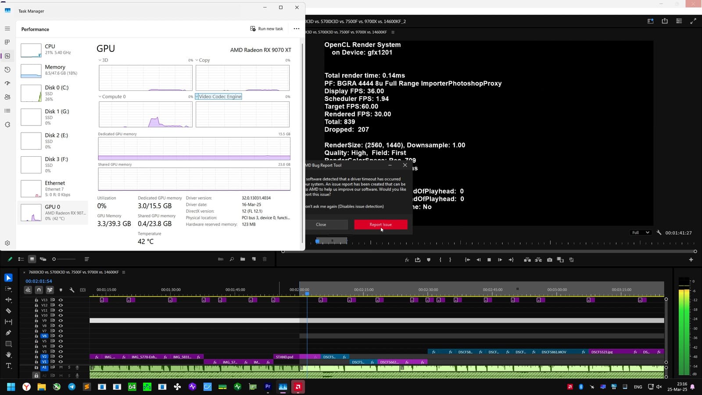Expand the 3D graph dropdown
The image size is (702, 395).
click(x=100, y=60)
